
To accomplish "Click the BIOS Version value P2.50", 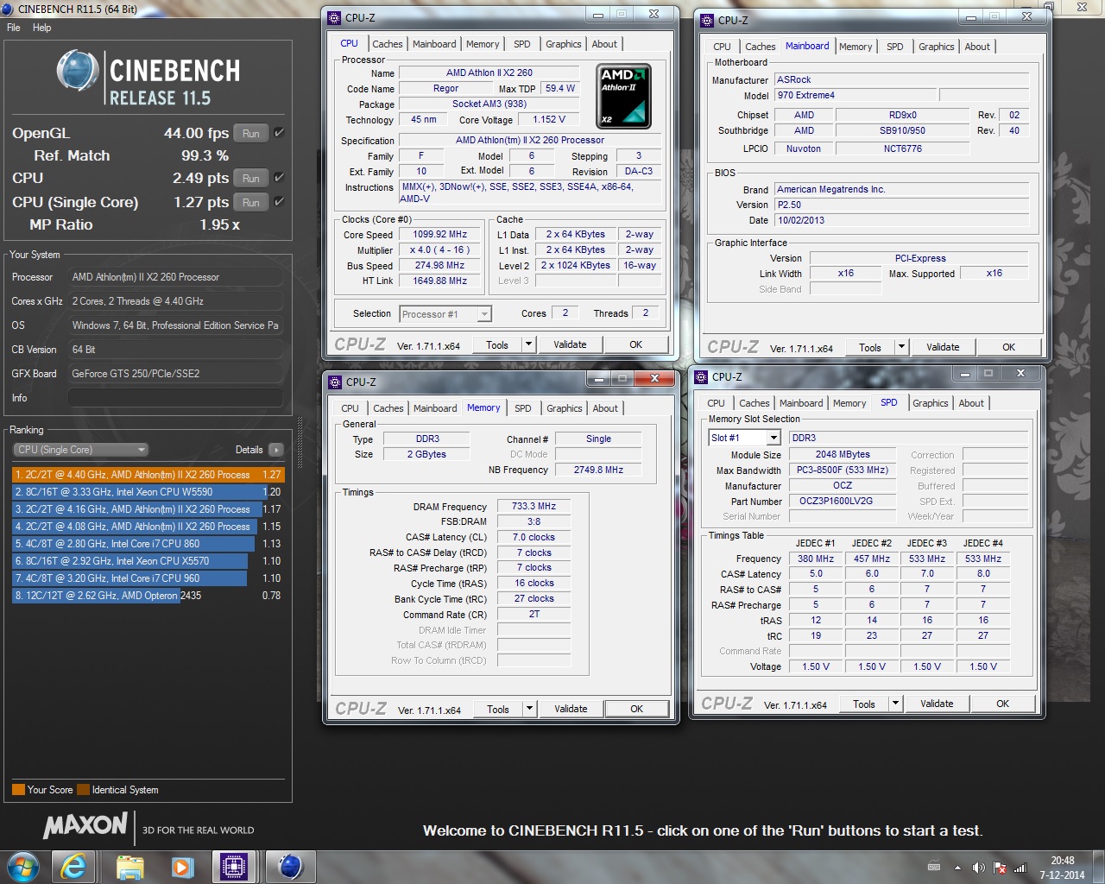I will (901, 205).
